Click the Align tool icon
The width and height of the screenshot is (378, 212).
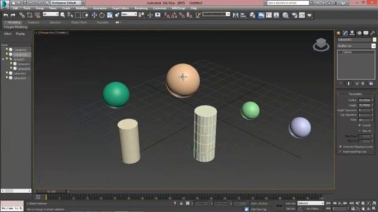243,15
